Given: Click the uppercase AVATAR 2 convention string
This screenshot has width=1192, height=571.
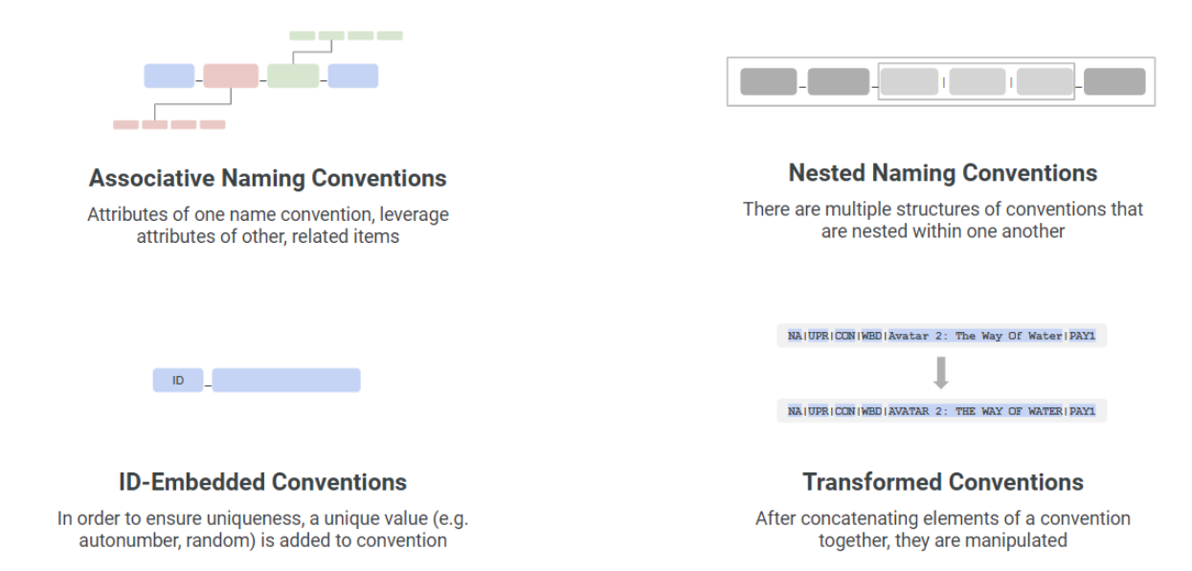Looking at the screenshot, I should [x=941, y=411].
